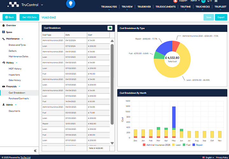Toggle the Repair series in chart legend
This screenshot has width=229, height=159.
tap(198, 145)
